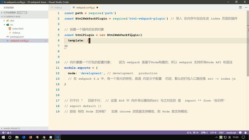Click the feedback smiley icon
This screenshot has width=249, height=140.
click(240, 133)
